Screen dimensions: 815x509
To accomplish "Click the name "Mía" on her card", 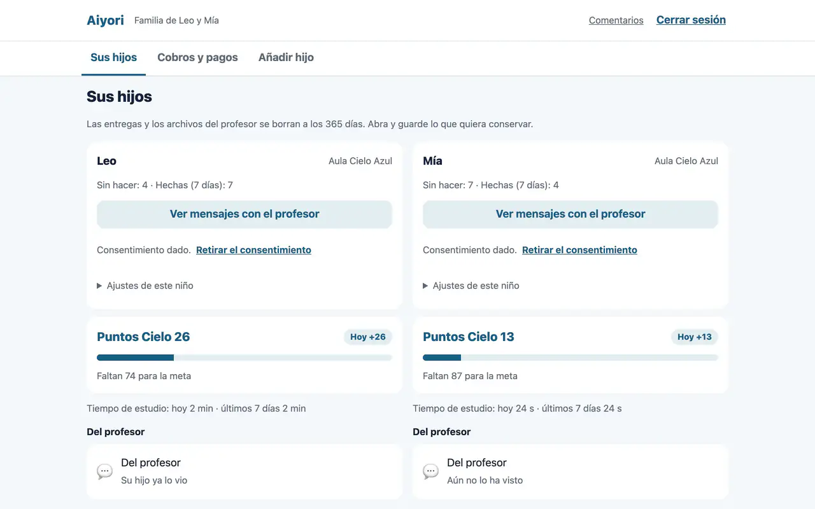I will pyautogui.click(x=432, y=161).
